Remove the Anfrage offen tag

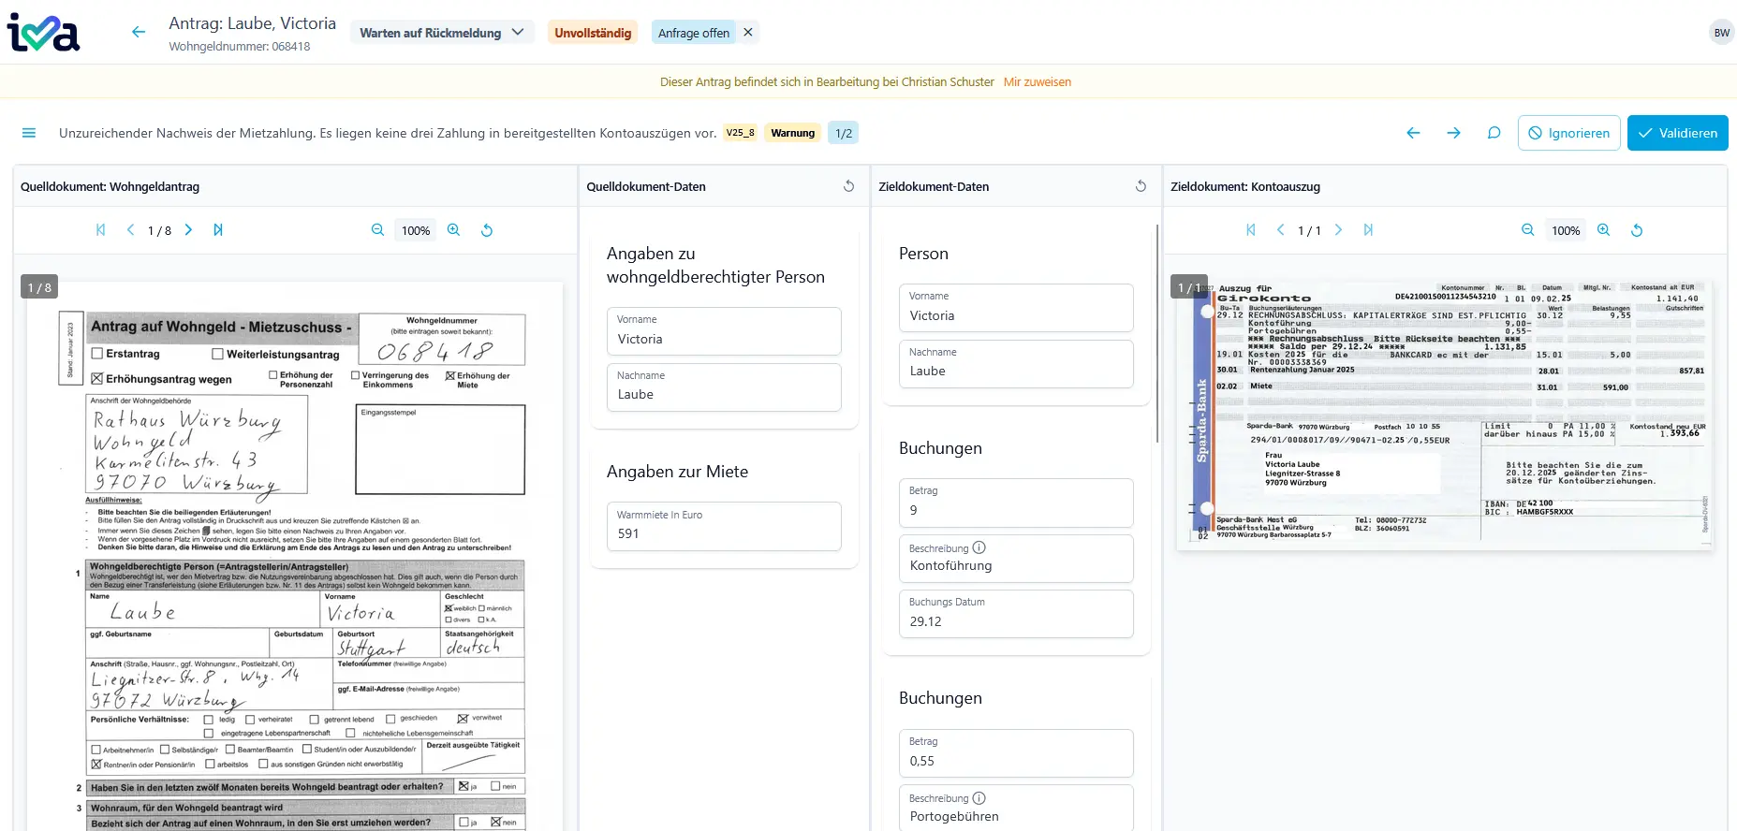click(748, 33)
